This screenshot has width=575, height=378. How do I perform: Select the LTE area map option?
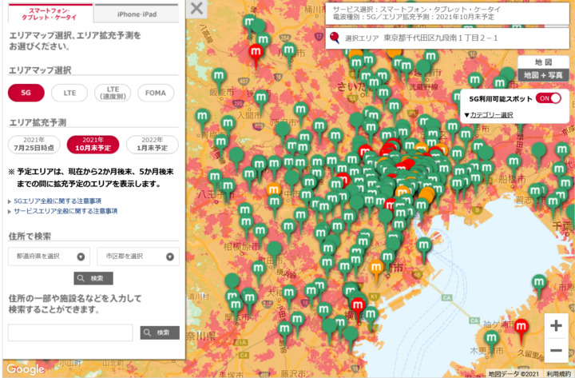pos(69,93)
